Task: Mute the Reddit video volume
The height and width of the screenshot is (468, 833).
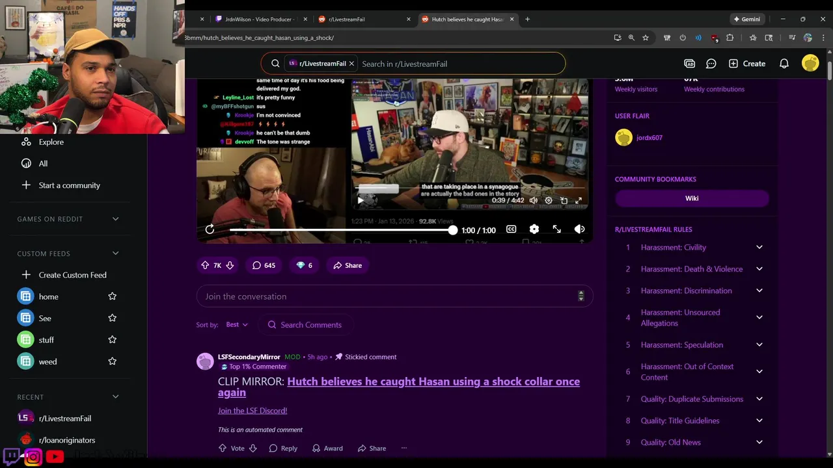Action: tap(579, 229)
